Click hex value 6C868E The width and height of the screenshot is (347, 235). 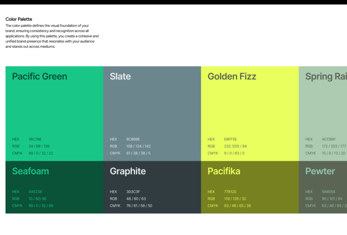tap(133, 139)
